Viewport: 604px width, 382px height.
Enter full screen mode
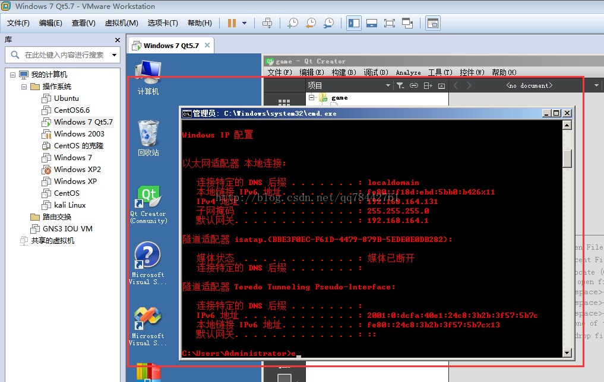390,23
